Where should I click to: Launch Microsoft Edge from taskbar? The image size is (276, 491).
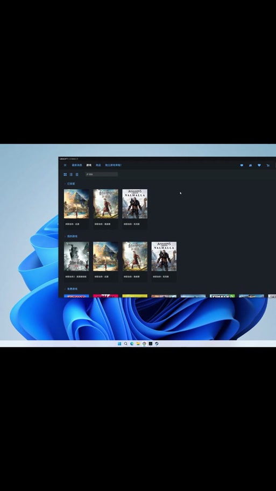tap(132, 343)
